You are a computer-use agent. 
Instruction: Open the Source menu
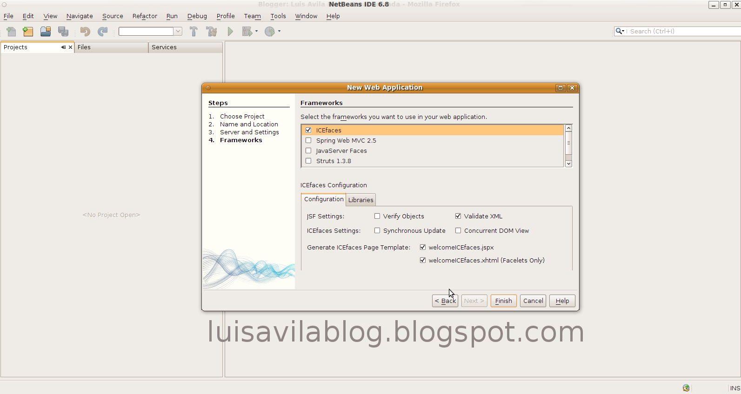(x=113, y=16)
